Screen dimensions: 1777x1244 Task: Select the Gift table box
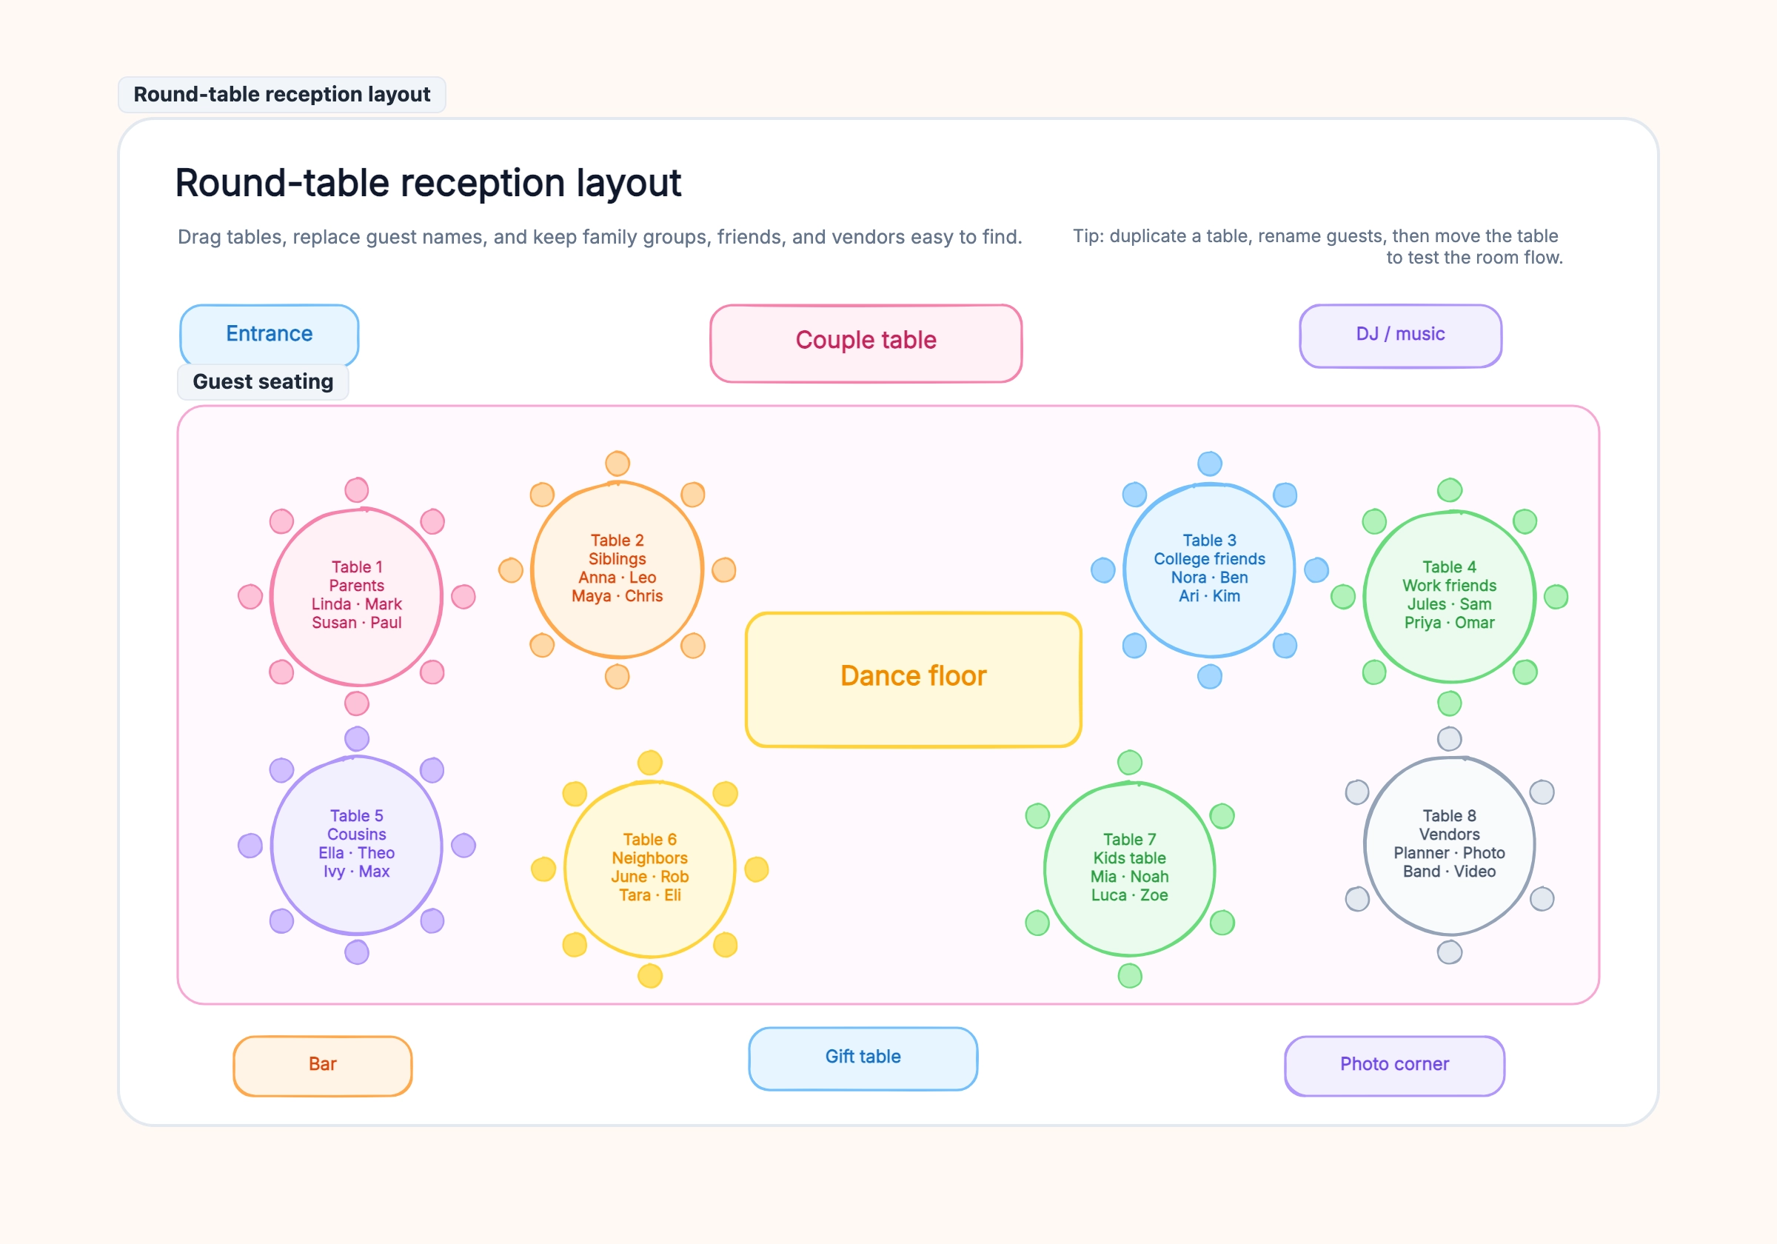tap(863, 1058)
